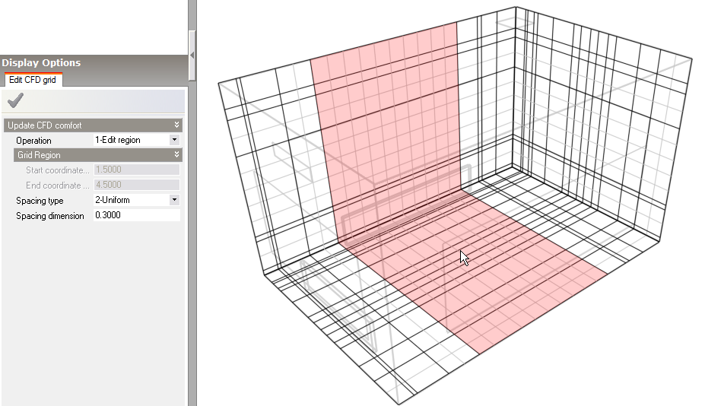Click the Spacing dimension property label
Viewport: 705px width, 406px height.
[50, 216]
